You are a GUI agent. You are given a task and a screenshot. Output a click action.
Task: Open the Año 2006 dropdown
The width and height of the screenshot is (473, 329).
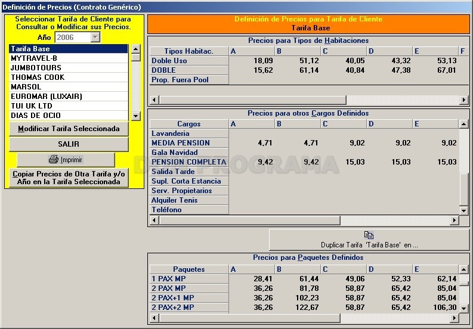95,37
